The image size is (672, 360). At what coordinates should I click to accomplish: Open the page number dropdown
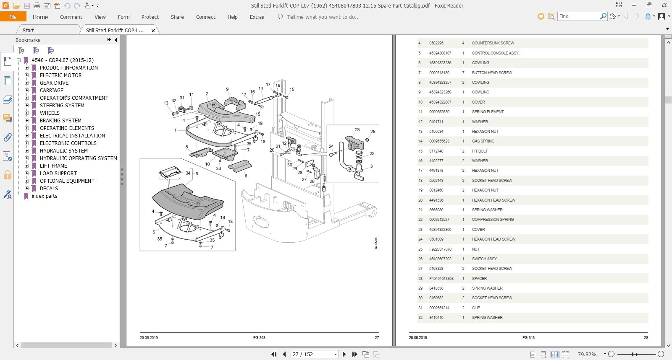(336, 355)
